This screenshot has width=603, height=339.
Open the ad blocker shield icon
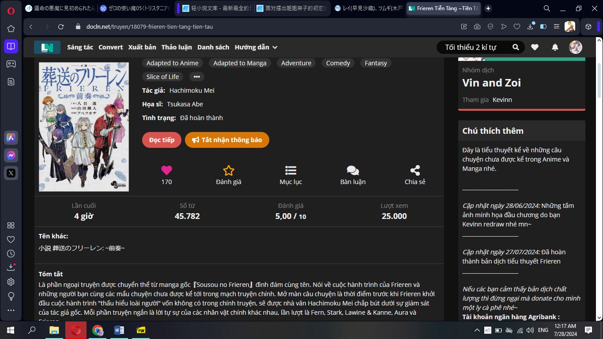coord(490,26)
